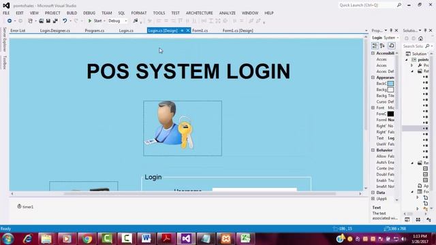
Task: Pin the Solution Explorer panel
Action: (x=425, y=30)
